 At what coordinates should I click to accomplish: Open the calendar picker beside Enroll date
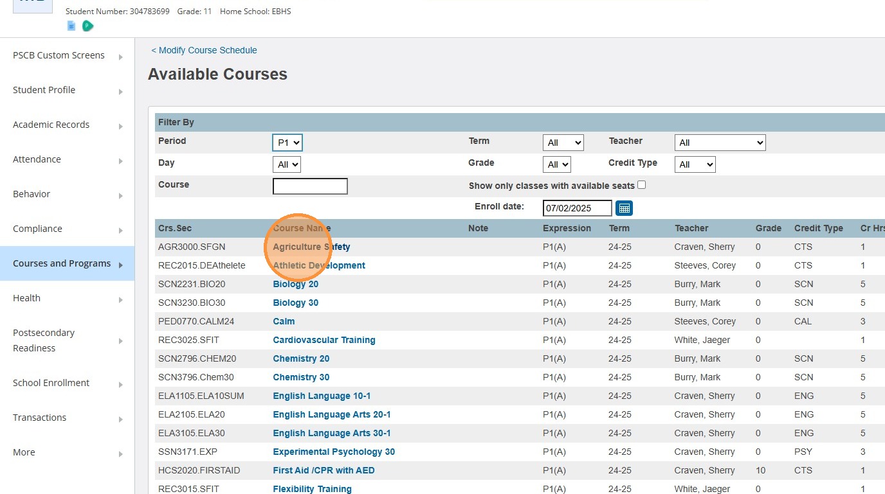[624, 208]
